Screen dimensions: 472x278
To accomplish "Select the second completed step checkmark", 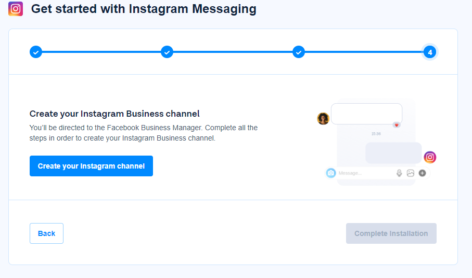I will point(167,52).
